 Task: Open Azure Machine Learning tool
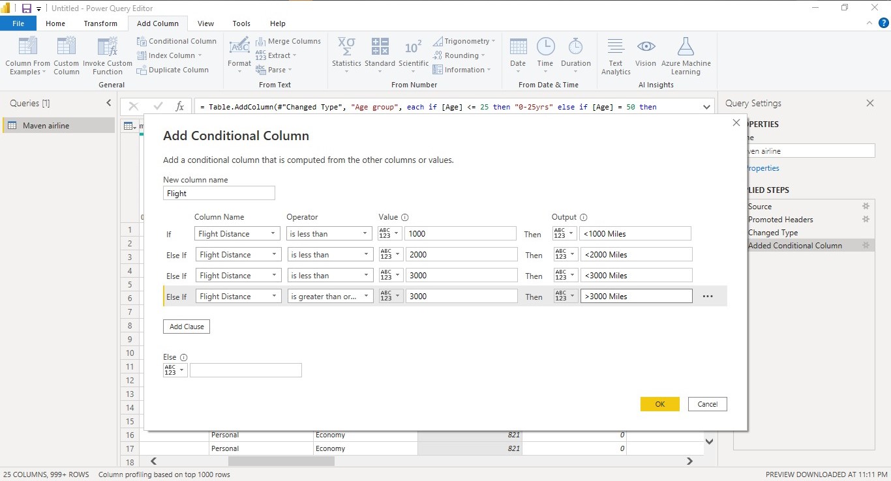point(686,56)
